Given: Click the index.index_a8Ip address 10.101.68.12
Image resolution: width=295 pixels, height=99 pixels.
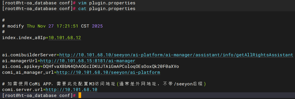Looking at the screenshot, I should coord(65,38).
